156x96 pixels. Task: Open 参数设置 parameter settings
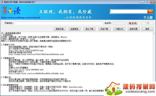coord(134,29)
